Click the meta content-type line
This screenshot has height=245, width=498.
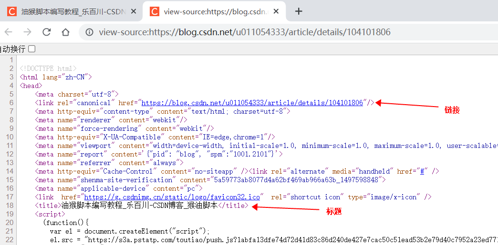coord(163,111)
